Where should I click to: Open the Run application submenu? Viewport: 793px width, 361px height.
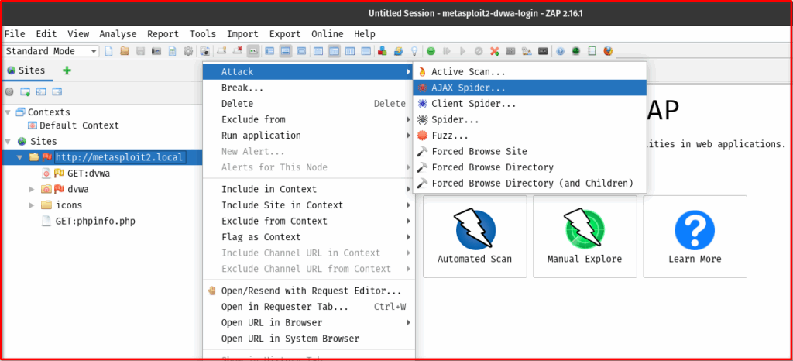[309, 136]
